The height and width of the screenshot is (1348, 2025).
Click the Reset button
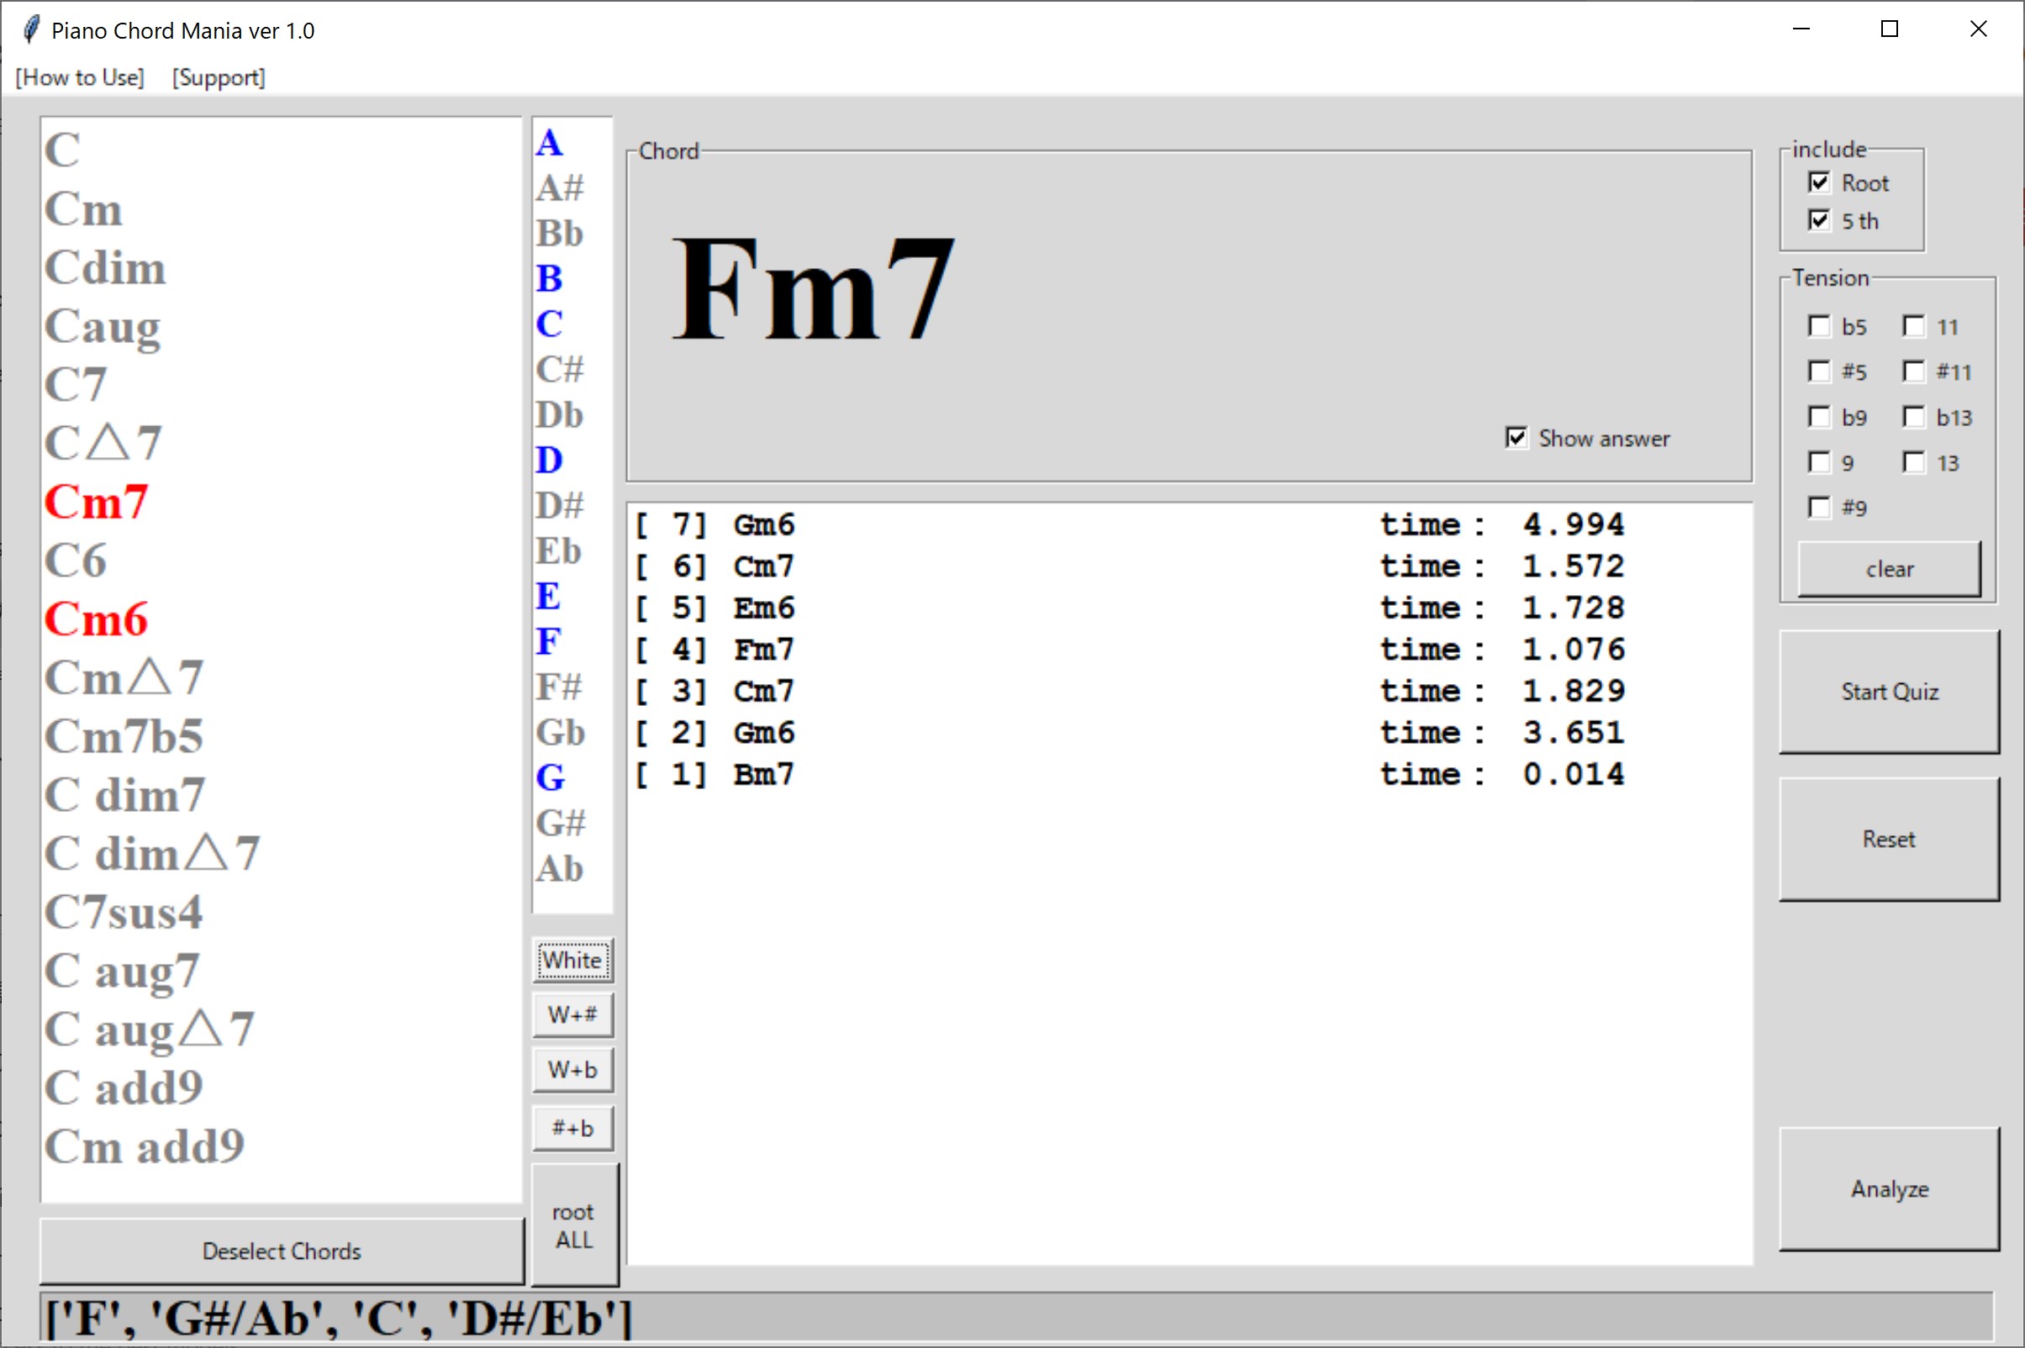[x=1888, y=839]
